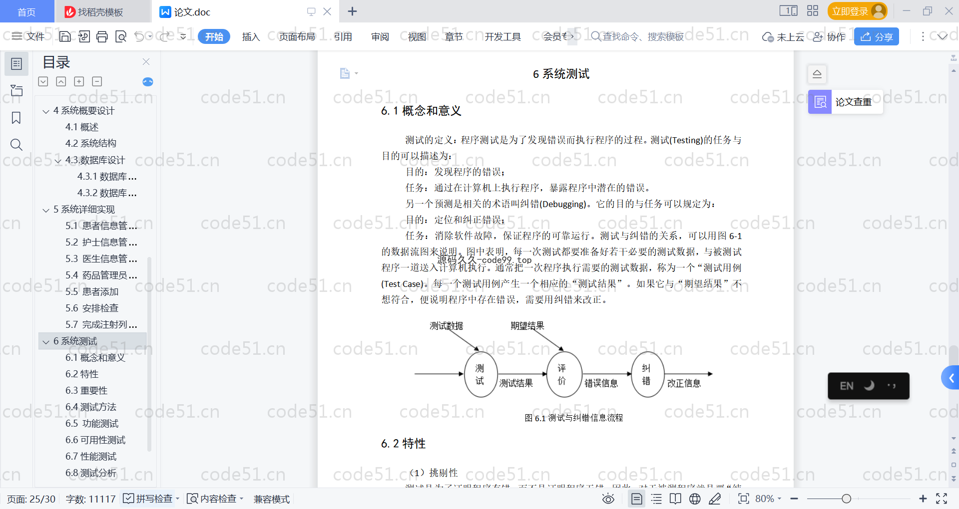Click the export to PDF icon
This screenshot has width=959, height=509.
pyautogui.click(x=84, y=36)
